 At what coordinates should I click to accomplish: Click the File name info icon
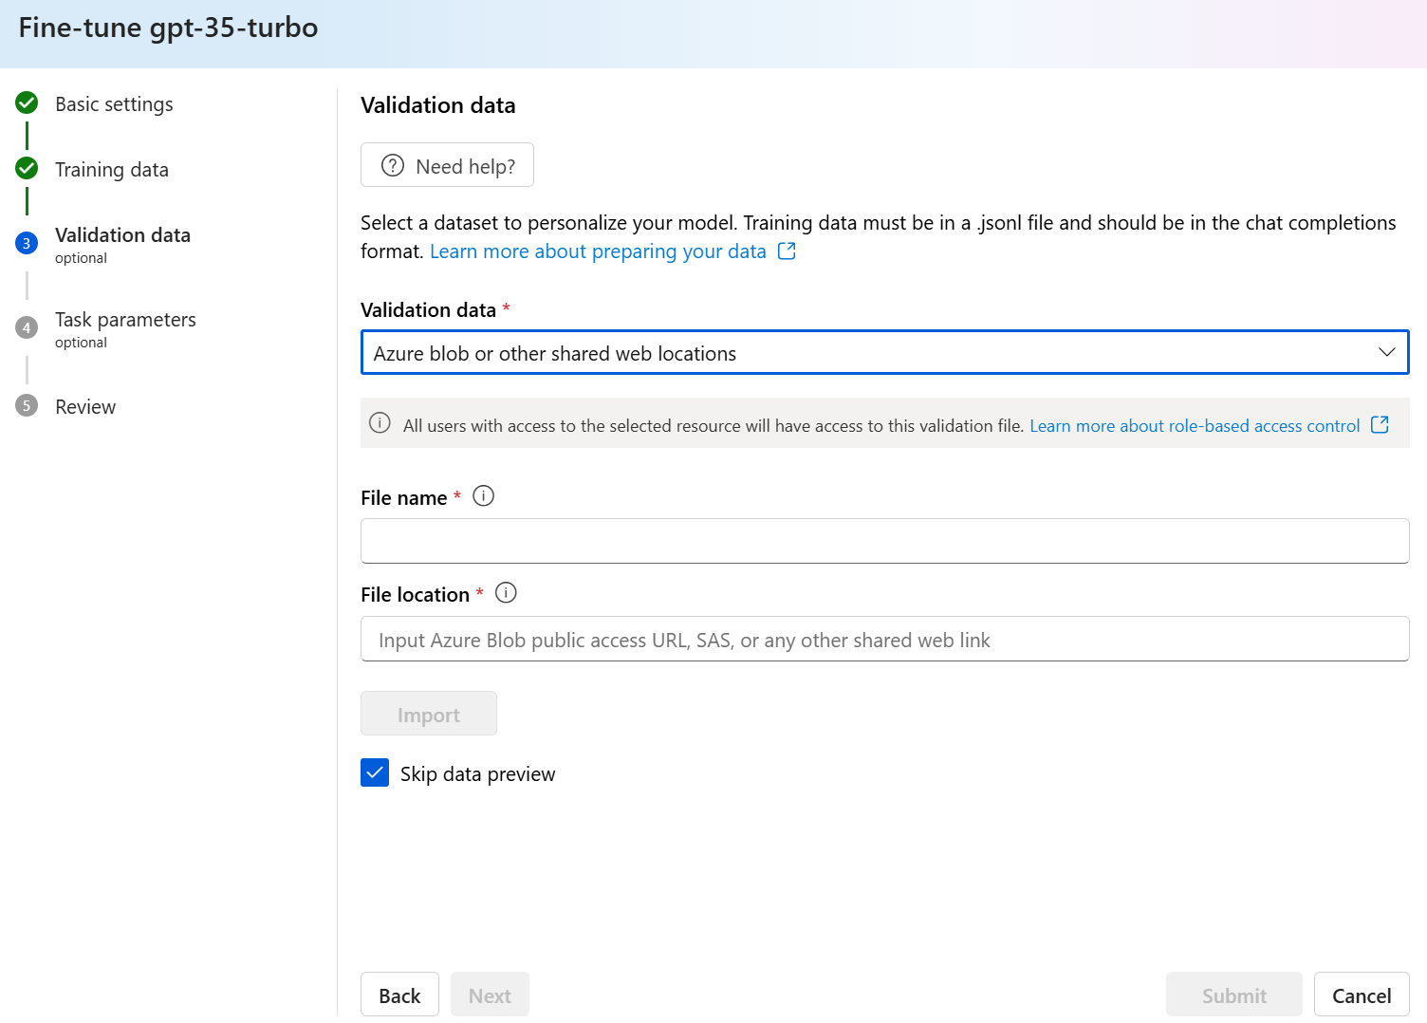click(484, 496)
